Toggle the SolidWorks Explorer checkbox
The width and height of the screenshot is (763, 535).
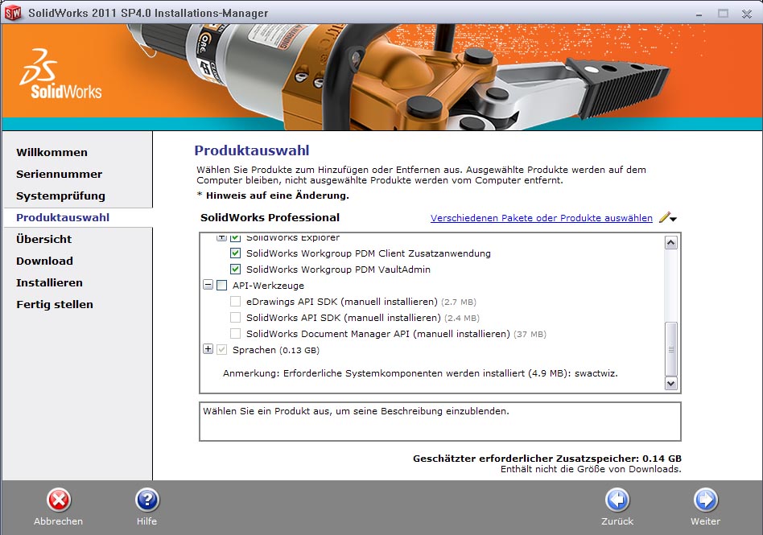(236, 238)
